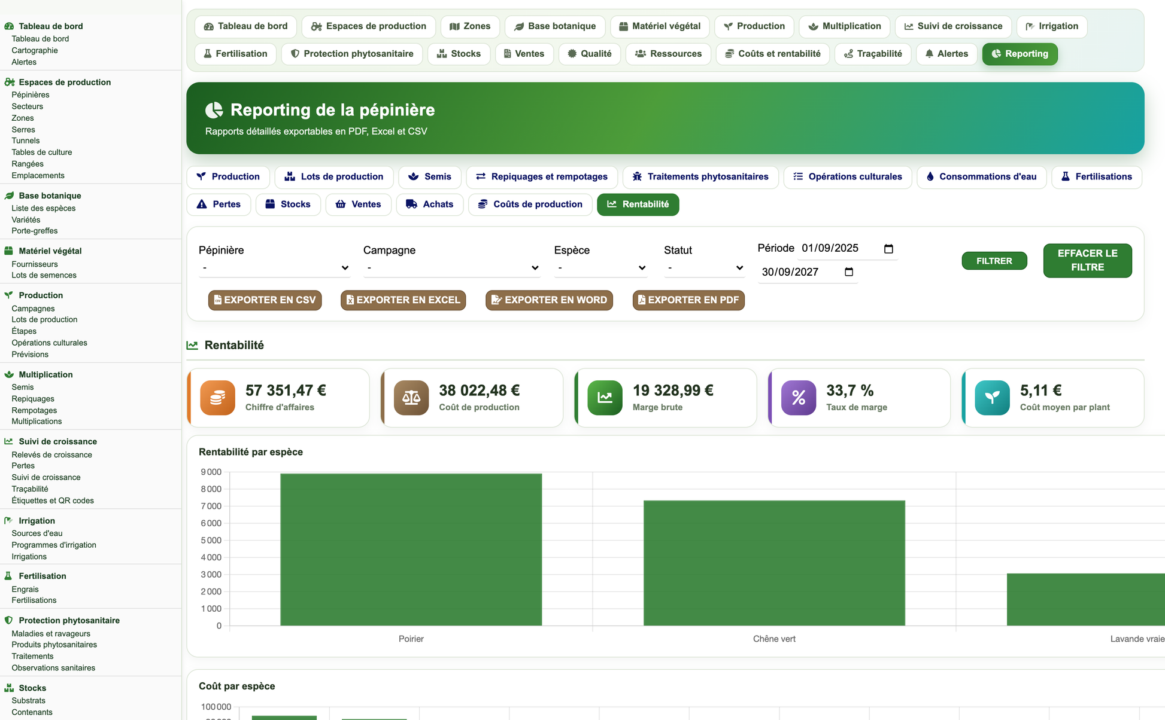Open the Statut dropdown filter
The width and height of the screenshot is (1165, 720).
[x=705, y=268]
